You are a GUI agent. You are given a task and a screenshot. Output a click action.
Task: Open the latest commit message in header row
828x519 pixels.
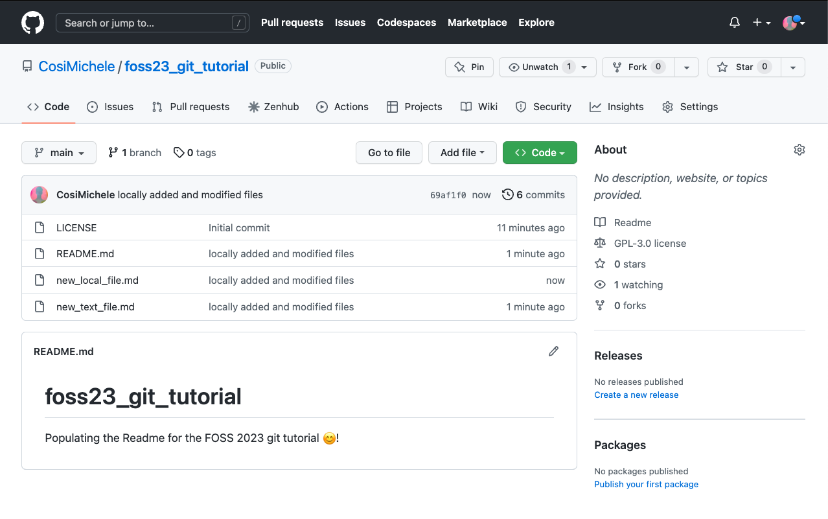point(190,195)
